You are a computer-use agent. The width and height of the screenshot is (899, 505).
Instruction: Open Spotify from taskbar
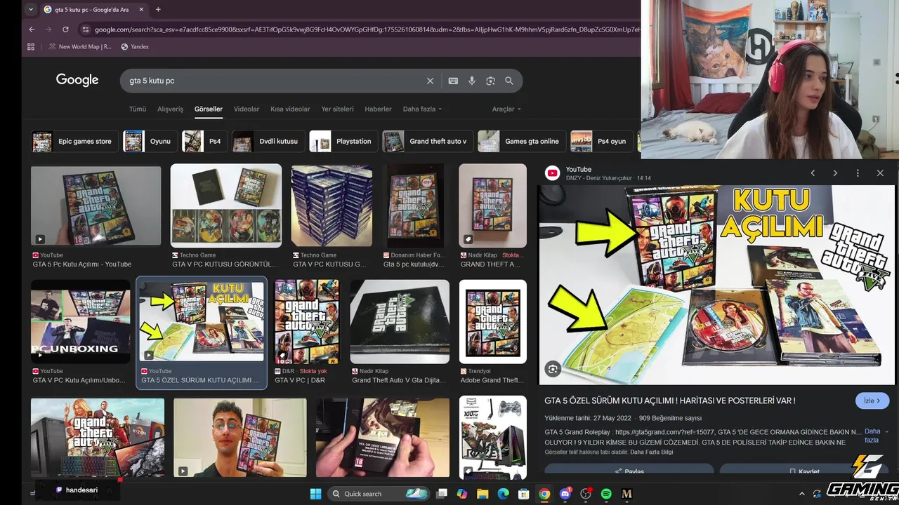606,494
